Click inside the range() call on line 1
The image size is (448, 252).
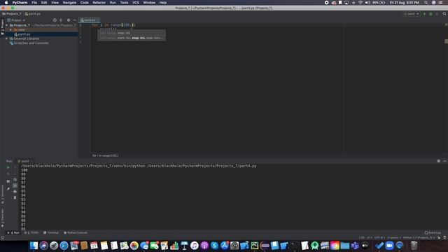tap(127, 25)
